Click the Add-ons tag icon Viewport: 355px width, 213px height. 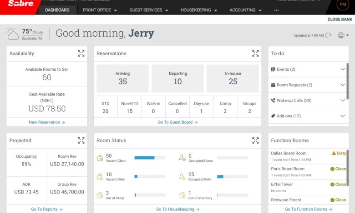[273, 116]
